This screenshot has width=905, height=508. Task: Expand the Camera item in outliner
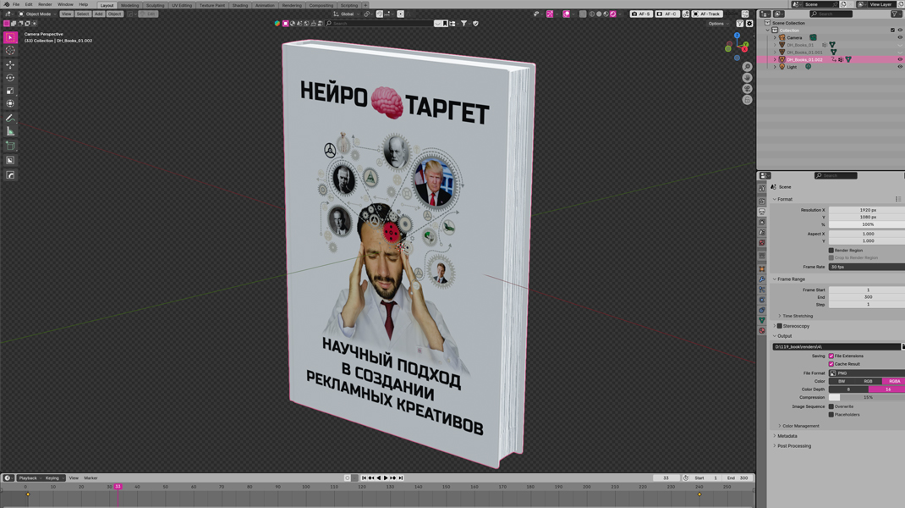pyautogui.click(x=775, y=37)
